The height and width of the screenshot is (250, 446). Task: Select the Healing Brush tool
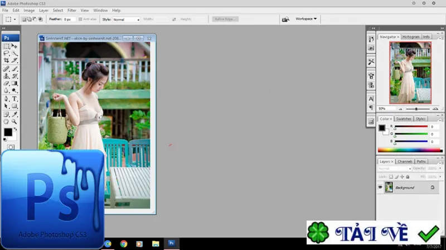[7, 69]
